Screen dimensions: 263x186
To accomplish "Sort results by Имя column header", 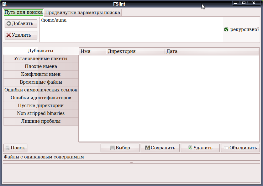I will (93, 51).
